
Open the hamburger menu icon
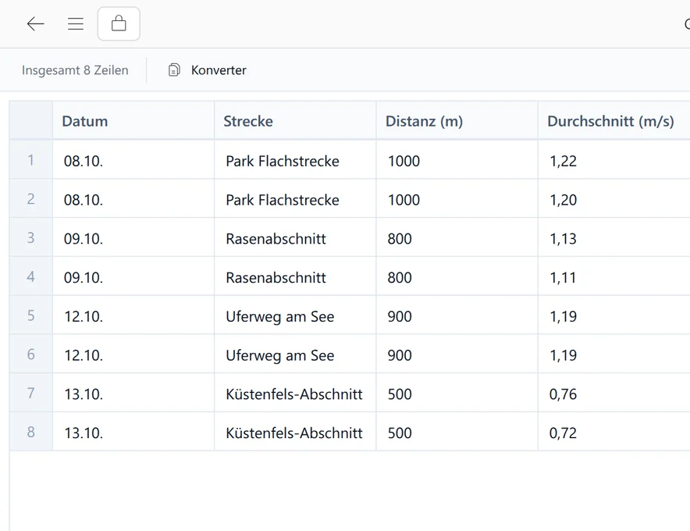click(76, 23)
